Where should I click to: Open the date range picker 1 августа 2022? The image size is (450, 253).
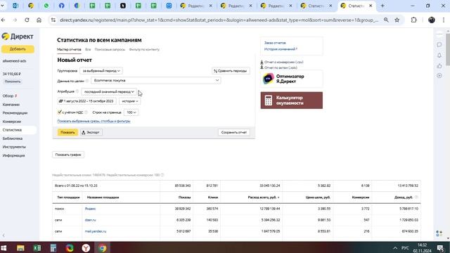86,101
